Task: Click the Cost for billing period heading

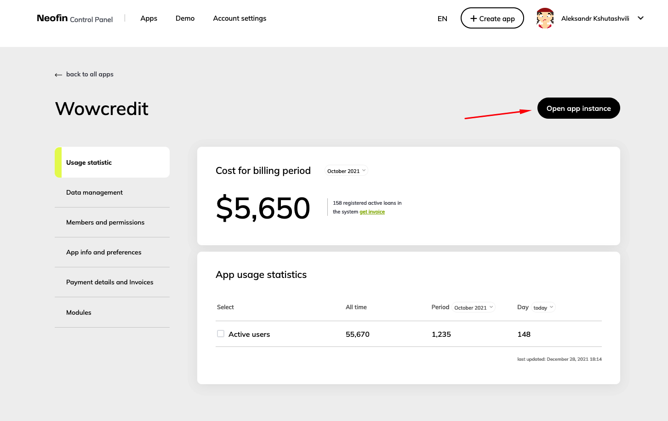Action: 263,171
